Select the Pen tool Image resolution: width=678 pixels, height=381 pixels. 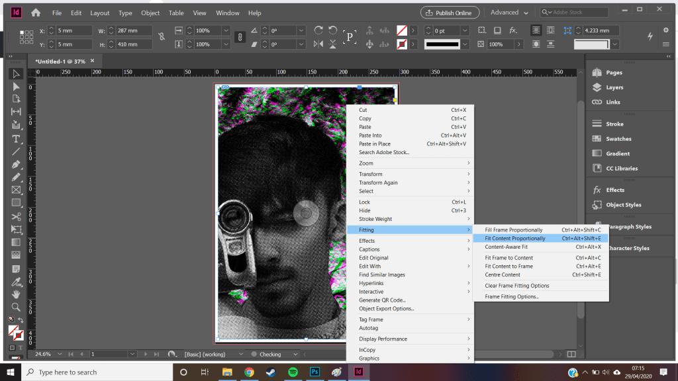click(16, 164)
